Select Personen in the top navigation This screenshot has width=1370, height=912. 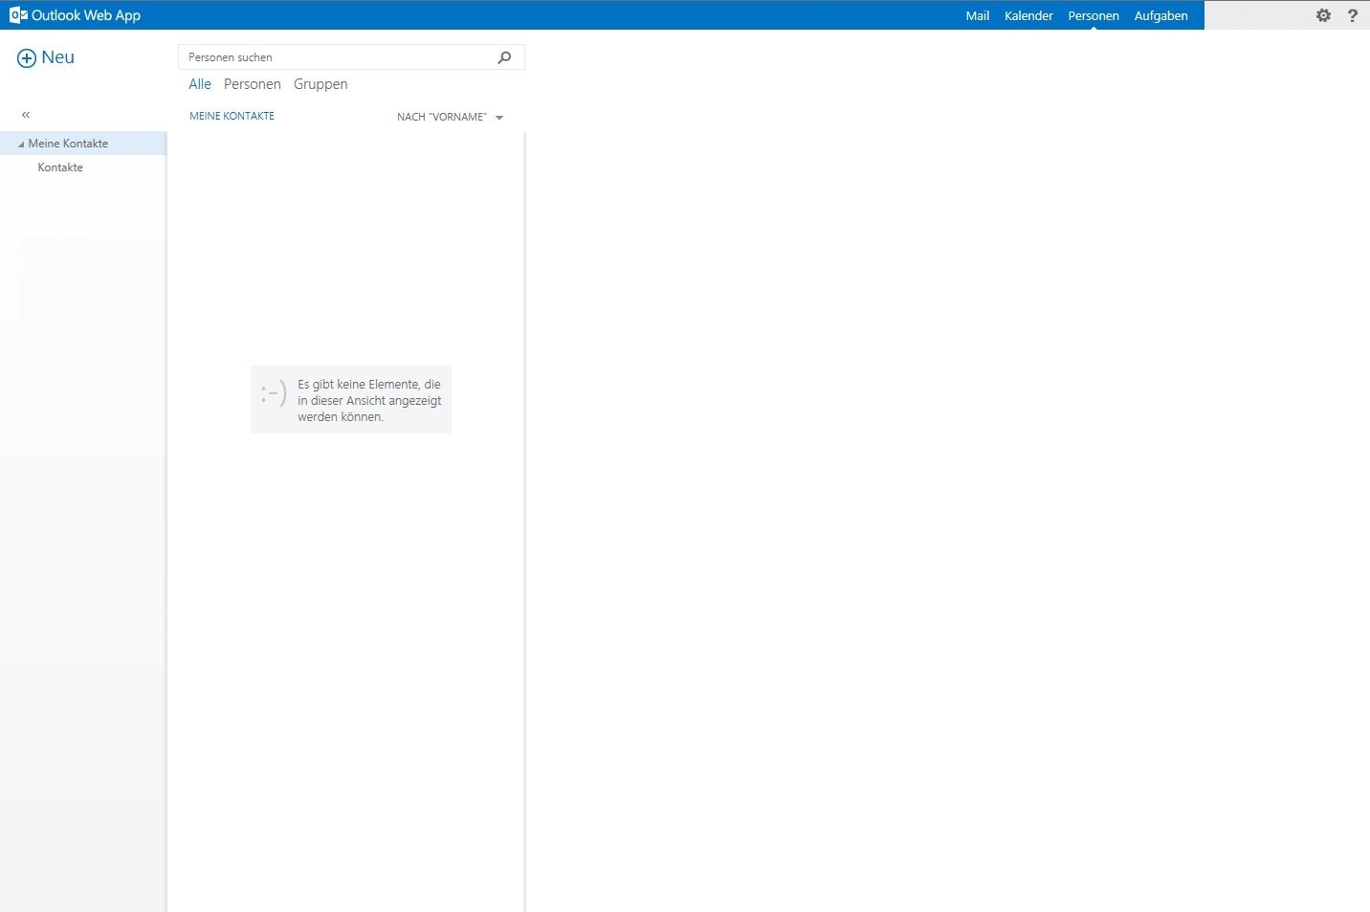click(x=1094, y=15)
